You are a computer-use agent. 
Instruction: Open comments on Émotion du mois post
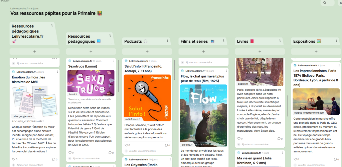pyautogui.click(x=53, y=159)
